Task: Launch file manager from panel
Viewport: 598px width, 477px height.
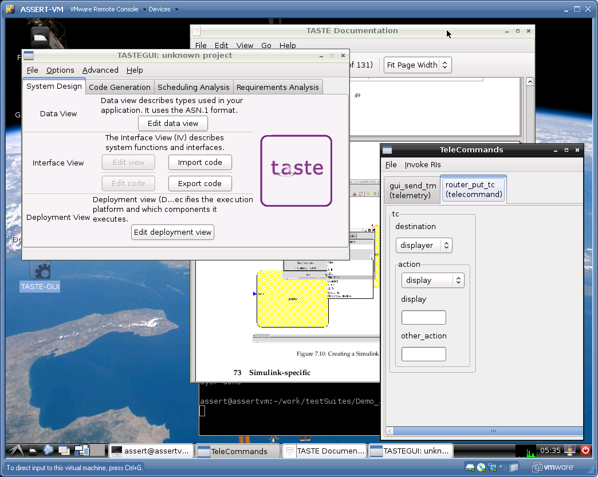Action: point(33,451)
